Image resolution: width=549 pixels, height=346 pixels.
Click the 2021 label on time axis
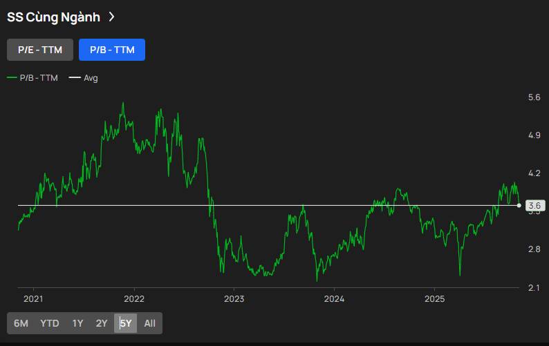point(33,299)
